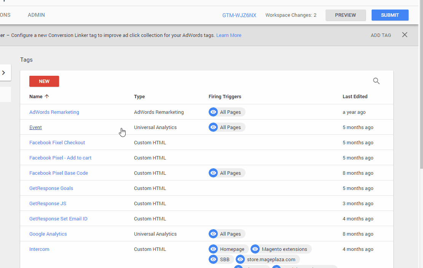Open the AdWords Remarketing tag
The image size is (423, 268).
point(54,112)
